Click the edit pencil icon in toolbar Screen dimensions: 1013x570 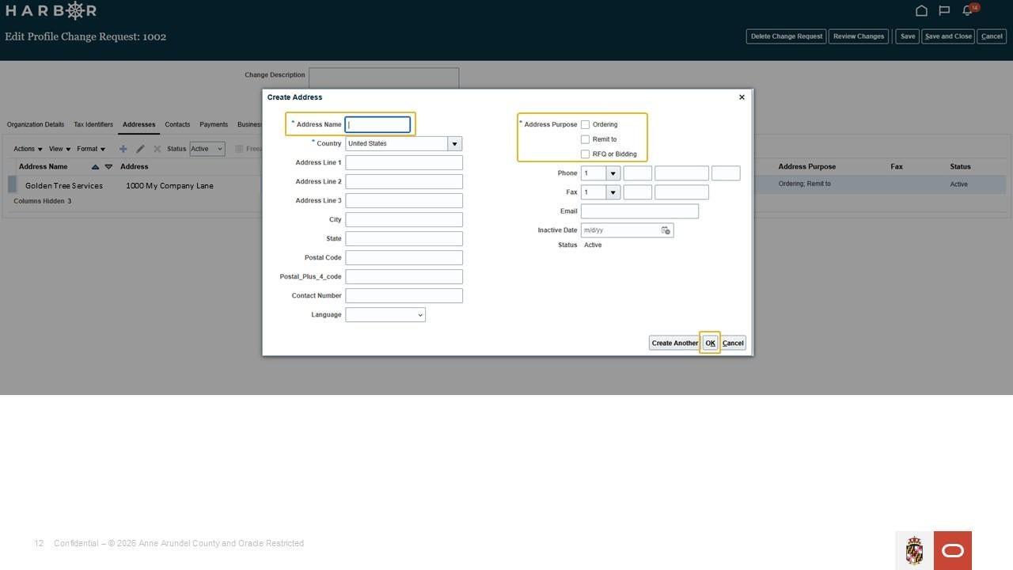[140, 149]
